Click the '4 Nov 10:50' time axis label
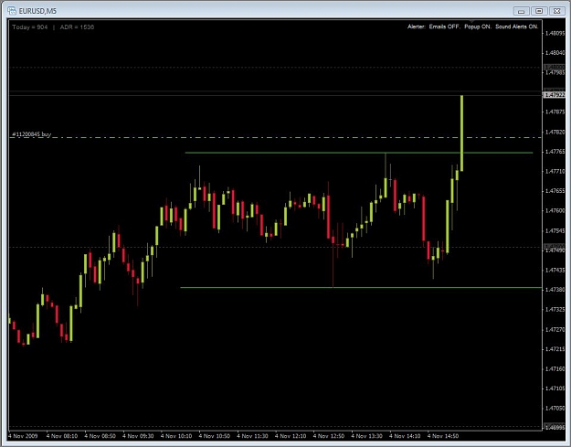This screenshot has height=447, width=571. 215,436
